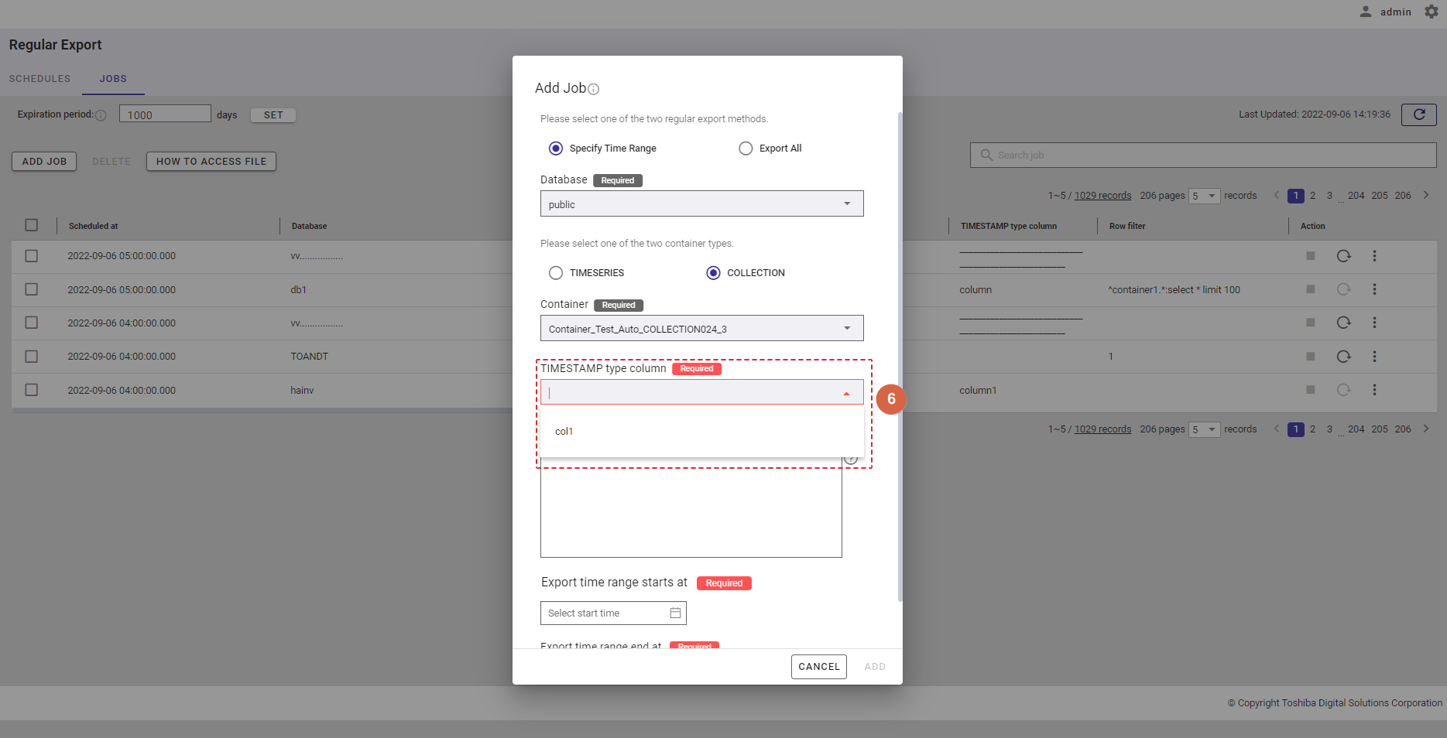Click the re-run icon for db1 row
The width and height of the screenshot is (1447, 738).
[1343, 289]
